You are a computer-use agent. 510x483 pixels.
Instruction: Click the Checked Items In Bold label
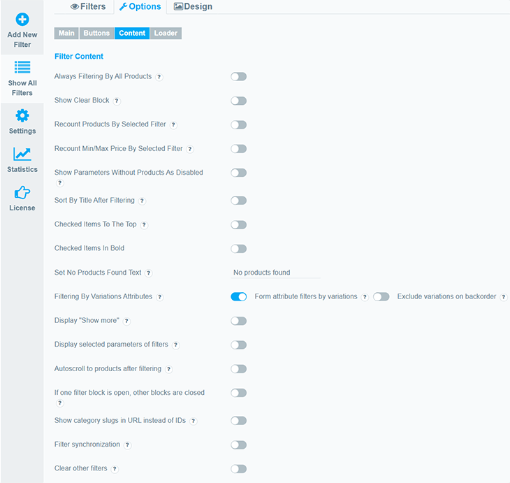(89, 248)
